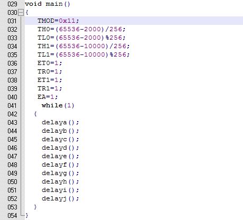Click the TL1 assignment line
Viewport: 243px width, 220px height.
(x=83, y=54)
